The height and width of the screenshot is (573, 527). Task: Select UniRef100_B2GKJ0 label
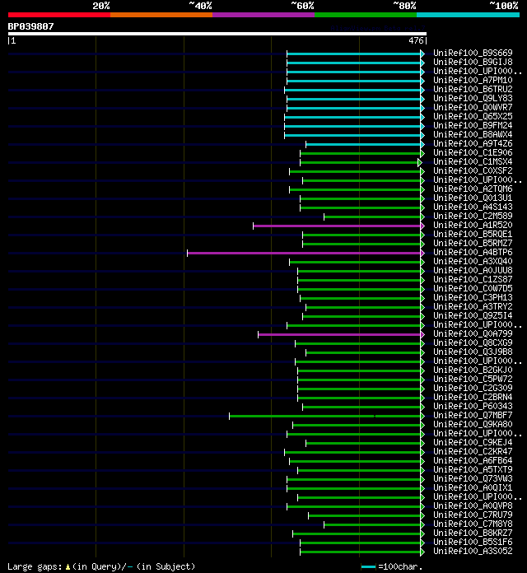(473, 370)
